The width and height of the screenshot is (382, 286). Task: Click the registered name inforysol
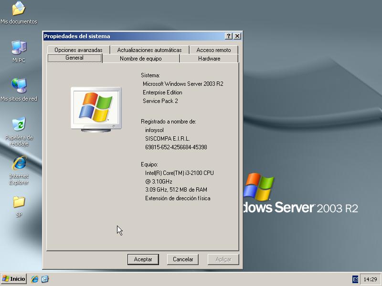154,130
